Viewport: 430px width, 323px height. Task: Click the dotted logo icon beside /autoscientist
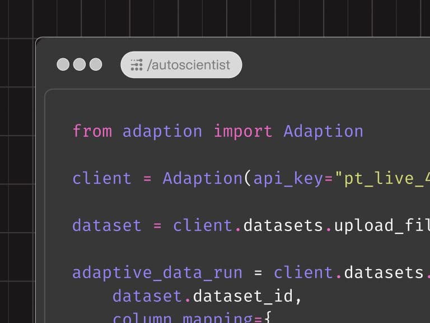[x=136, y=65]
